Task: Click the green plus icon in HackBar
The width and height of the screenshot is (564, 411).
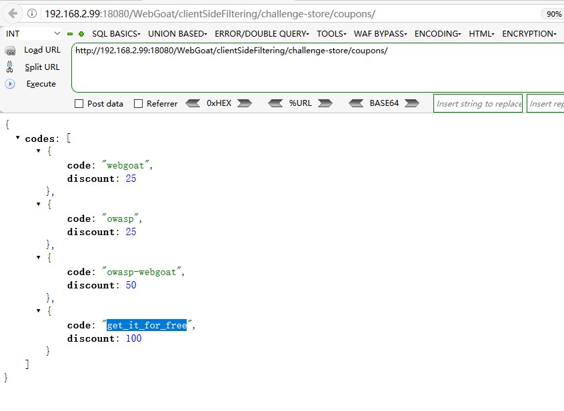Action: tap(81, 34)
